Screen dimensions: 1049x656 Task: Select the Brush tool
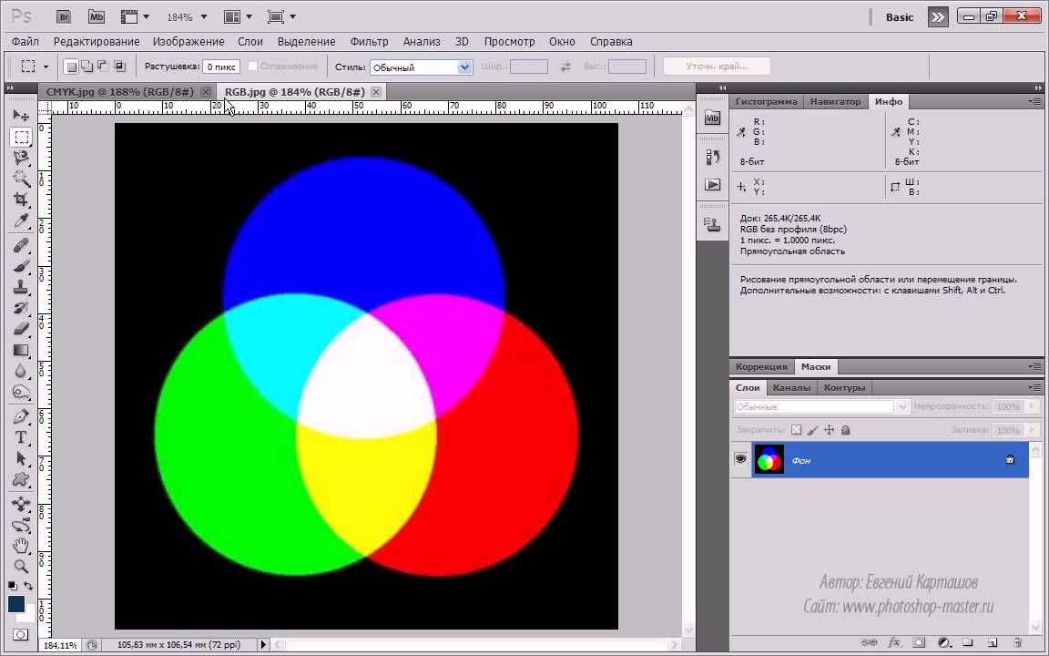[21, 266]
